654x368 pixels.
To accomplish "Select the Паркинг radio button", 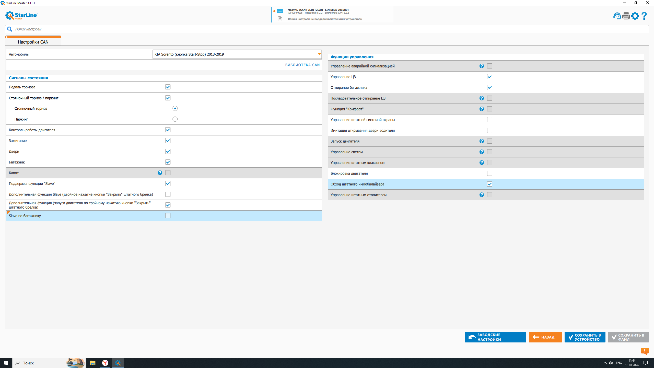I will [175, 119].
